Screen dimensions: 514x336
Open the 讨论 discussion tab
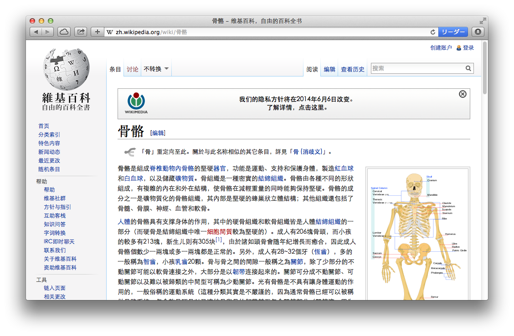(x=133, y=69)
